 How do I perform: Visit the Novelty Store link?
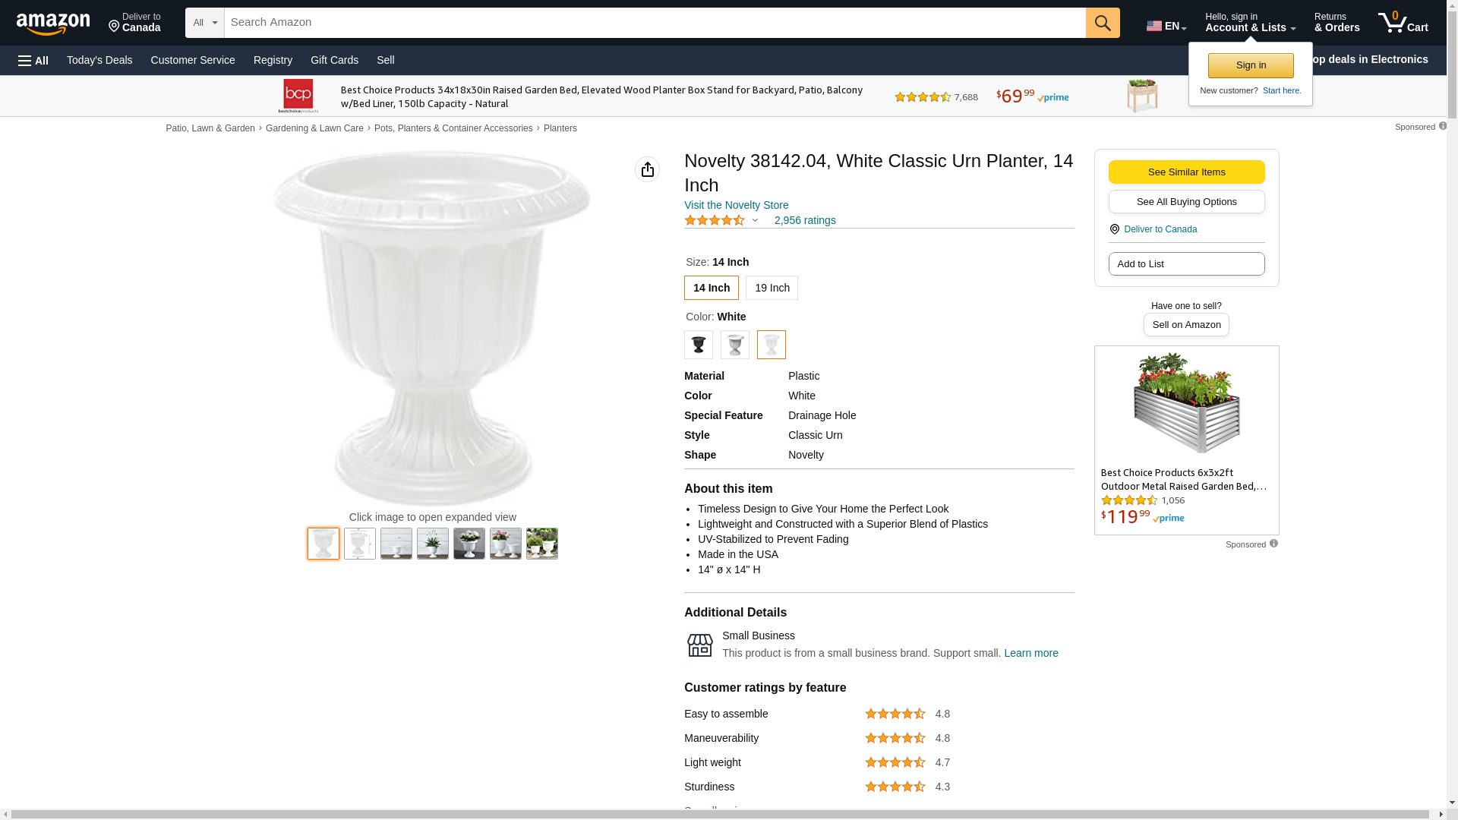(736, 205)
